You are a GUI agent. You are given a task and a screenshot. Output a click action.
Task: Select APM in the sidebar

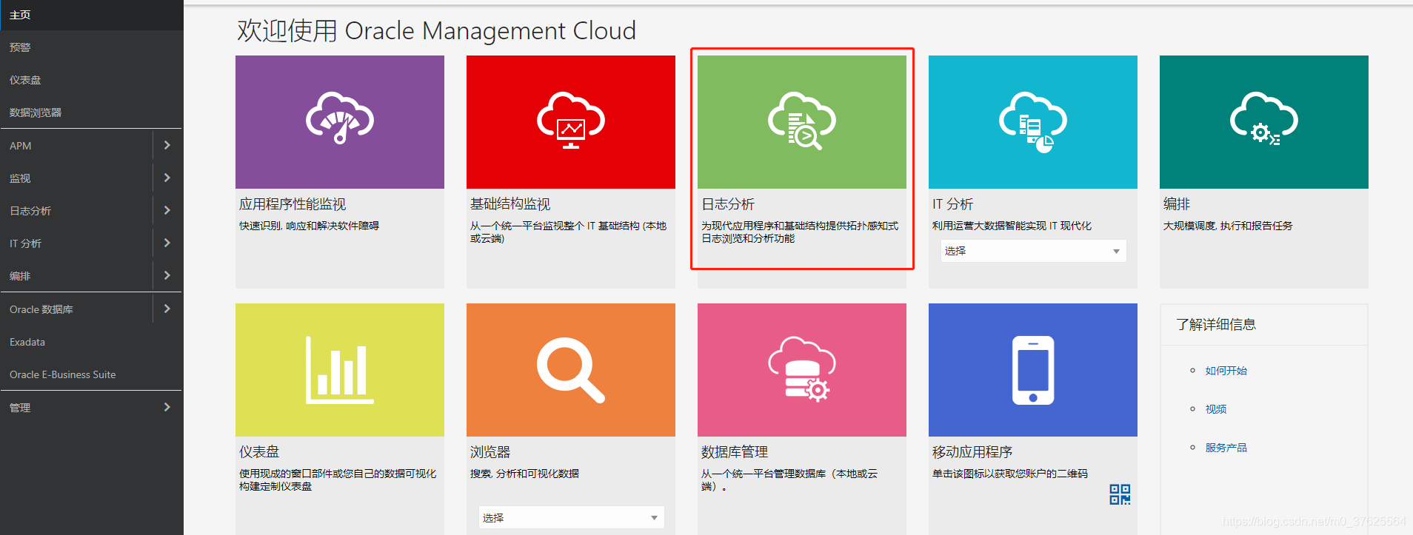pyautogui.click(x=21, y=146)
